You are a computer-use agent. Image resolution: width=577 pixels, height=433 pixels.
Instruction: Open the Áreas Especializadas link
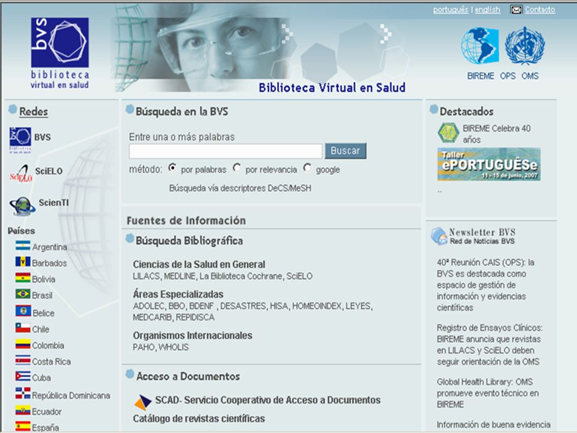[178, 294]
